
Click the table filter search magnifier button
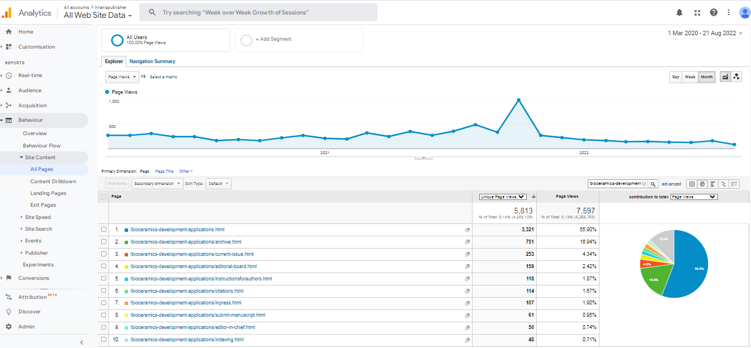653,184
